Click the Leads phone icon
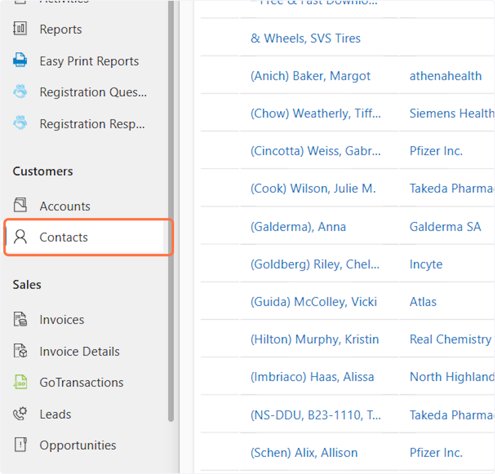 tap(20, 413)
